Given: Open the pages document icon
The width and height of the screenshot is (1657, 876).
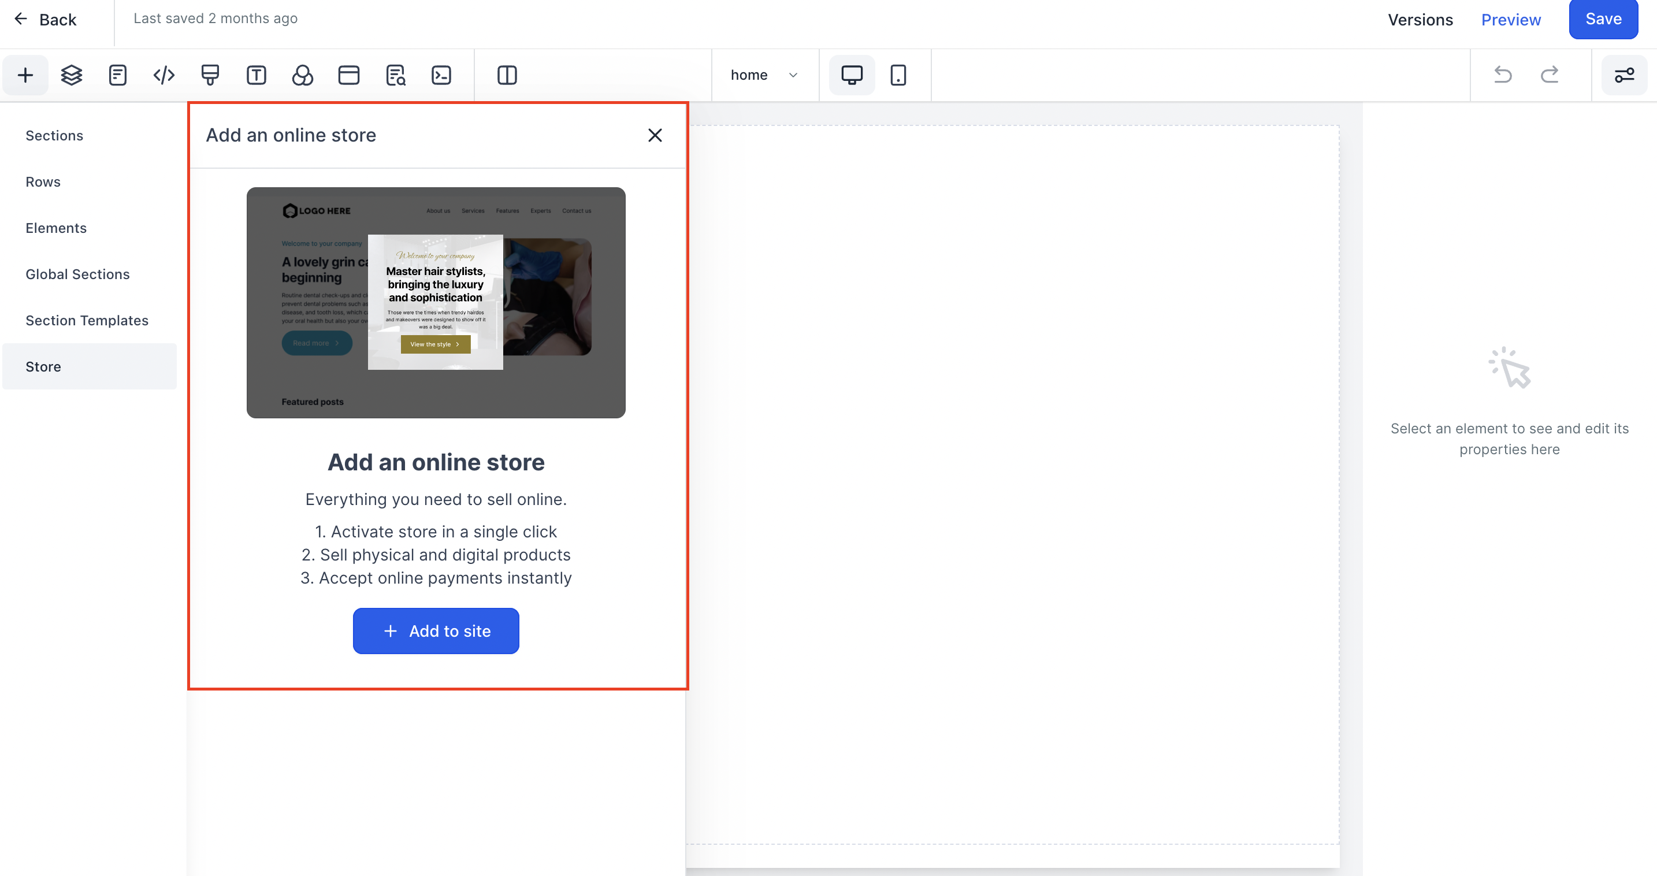Looking at the screenshot, I should click(118, 75).
